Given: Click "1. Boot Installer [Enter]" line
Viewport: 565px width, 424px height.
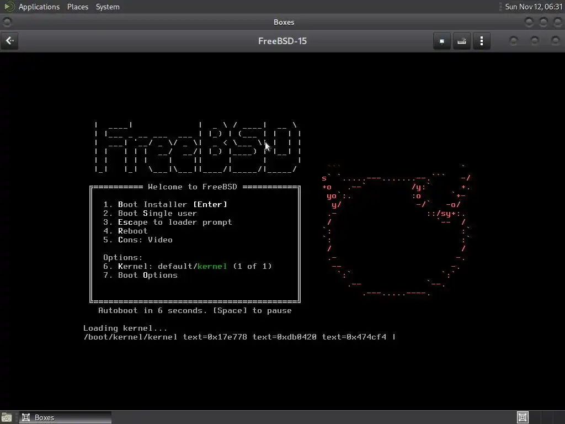Looking at the screenshot, I should [x=166, y=204].
